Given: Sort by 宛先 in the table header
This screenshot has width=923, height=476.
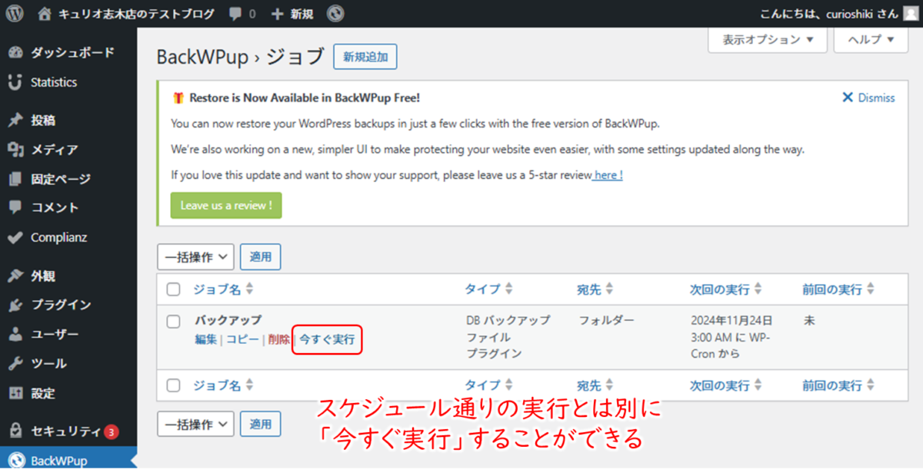Looking at the screenshot, I should coord(595,289).
